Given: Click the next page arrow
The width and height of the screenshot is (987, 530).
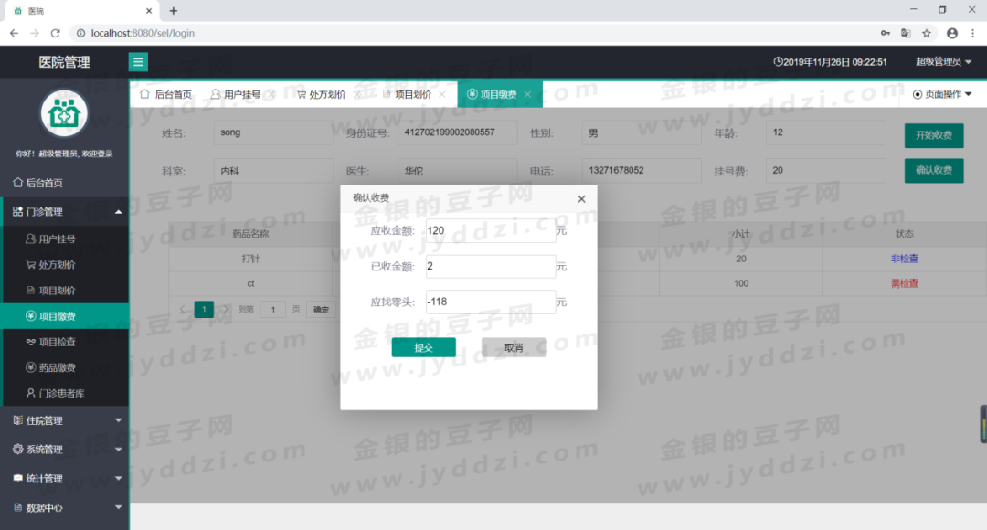Looking at the screenshot, I should click(226, 309).
